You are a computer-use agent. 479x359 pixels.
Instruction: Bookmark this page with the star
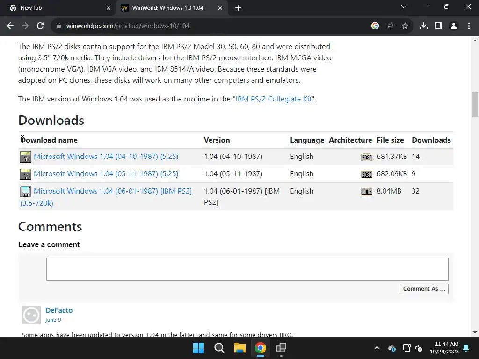pos(405,26)
